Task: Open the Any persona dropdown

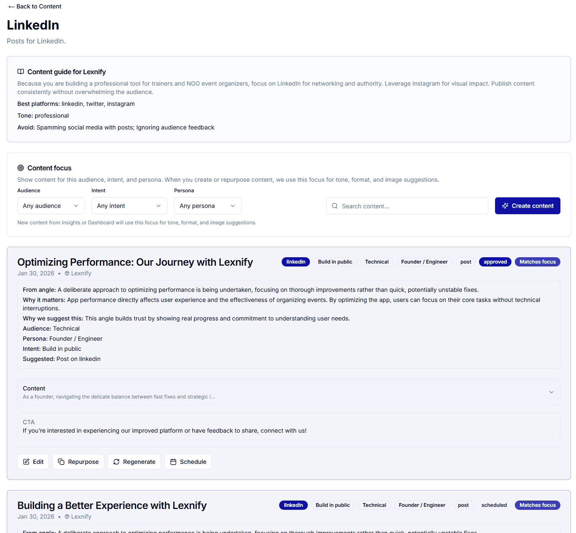Action: click(x=207, y=206)
